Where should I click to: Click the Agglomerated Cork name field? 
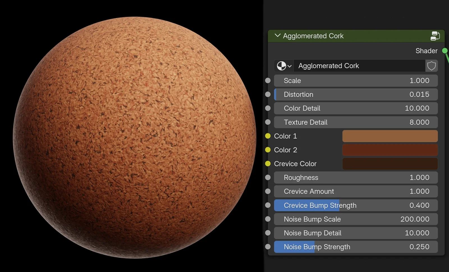359,66
